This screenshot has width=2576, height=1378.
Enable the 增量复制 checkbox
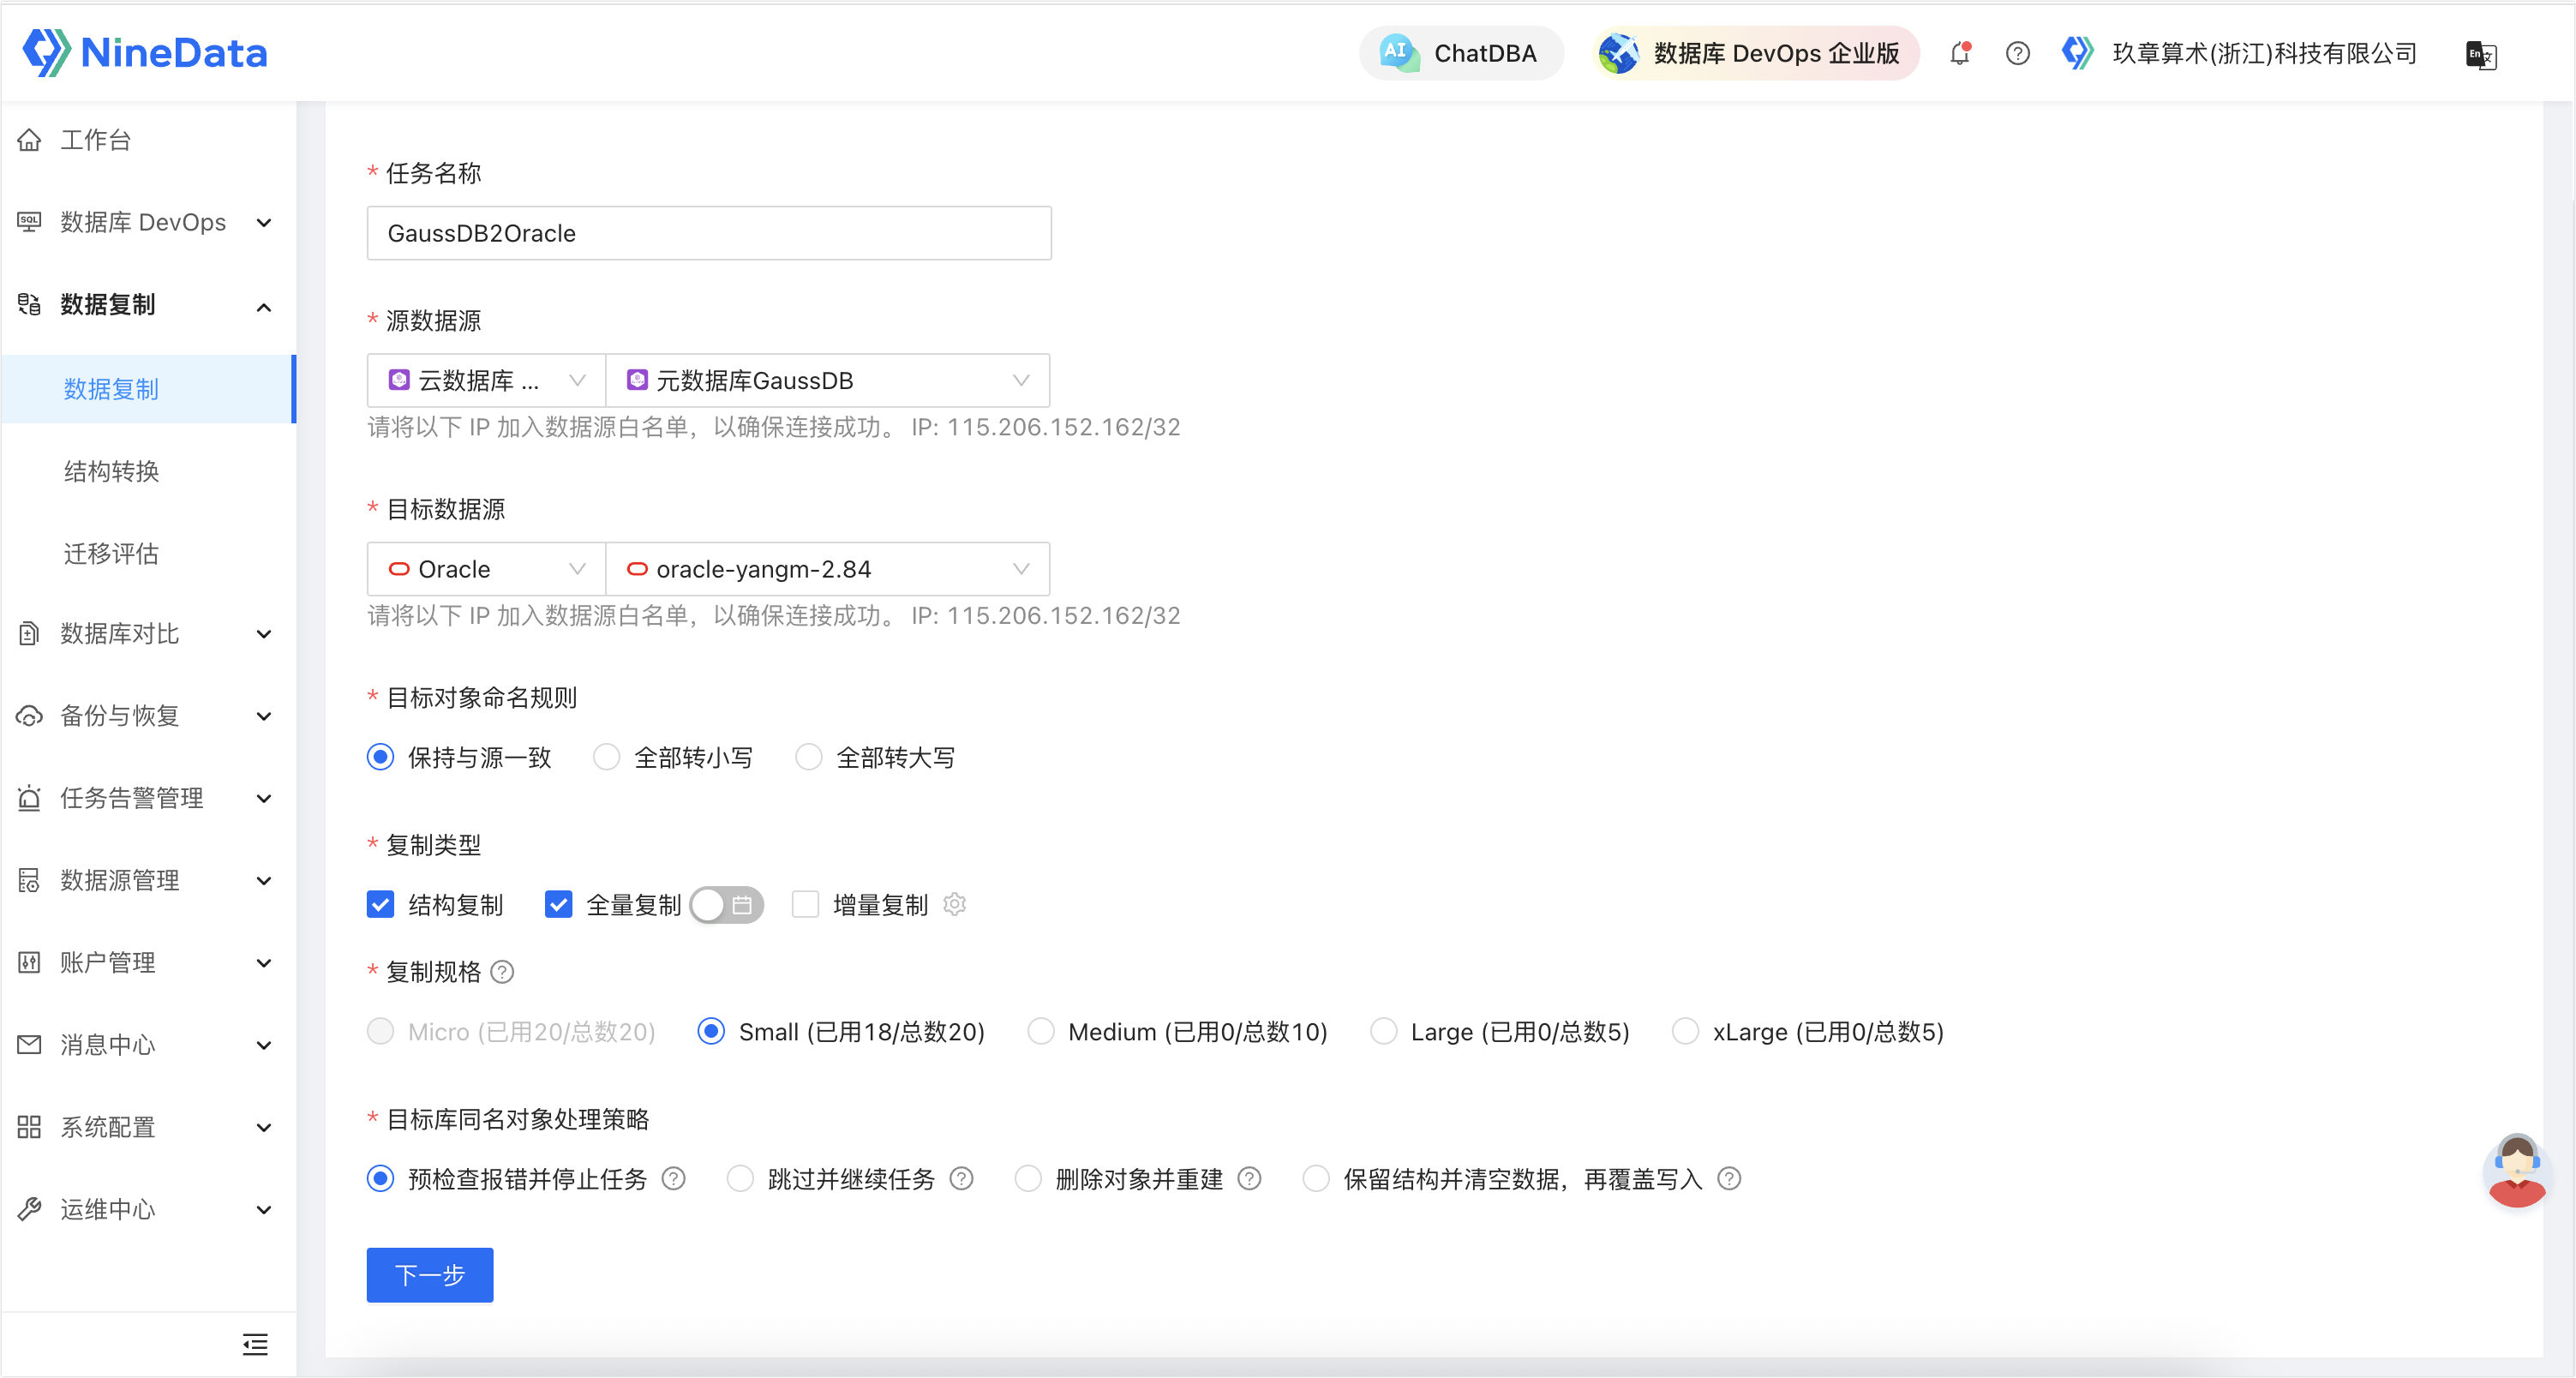pos(805,905)
